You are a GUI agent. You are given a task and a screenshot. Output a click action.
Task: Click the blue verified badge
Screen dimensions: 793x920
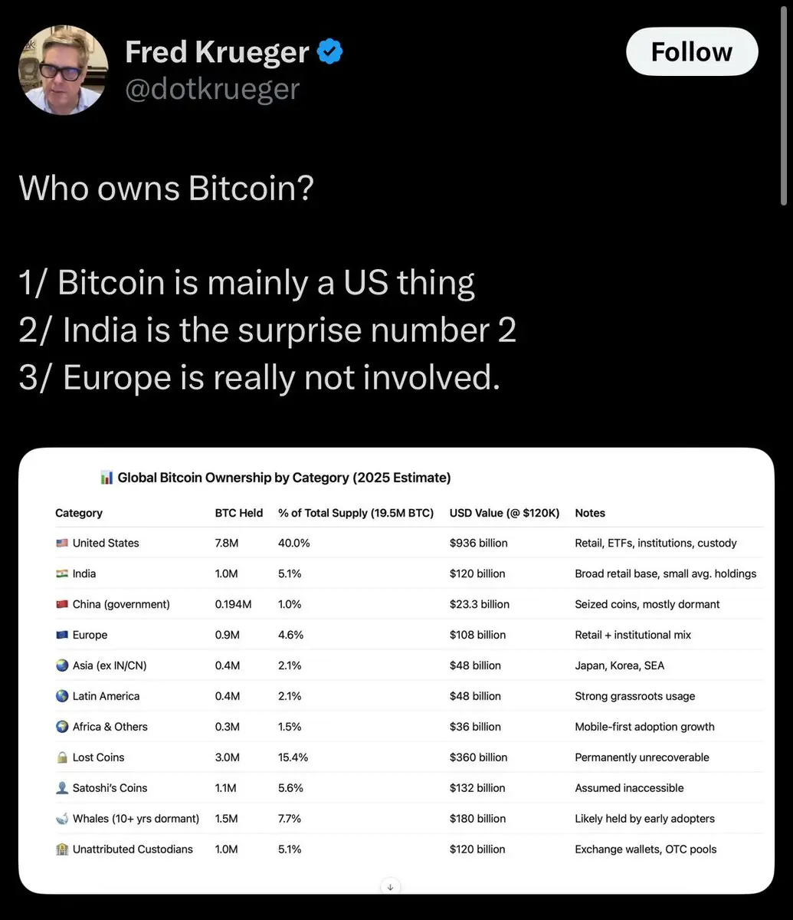pyautogui.click(x=329, y=52)
